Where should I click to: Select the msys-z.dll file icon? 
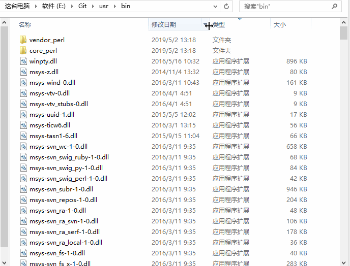coord(23,72)
